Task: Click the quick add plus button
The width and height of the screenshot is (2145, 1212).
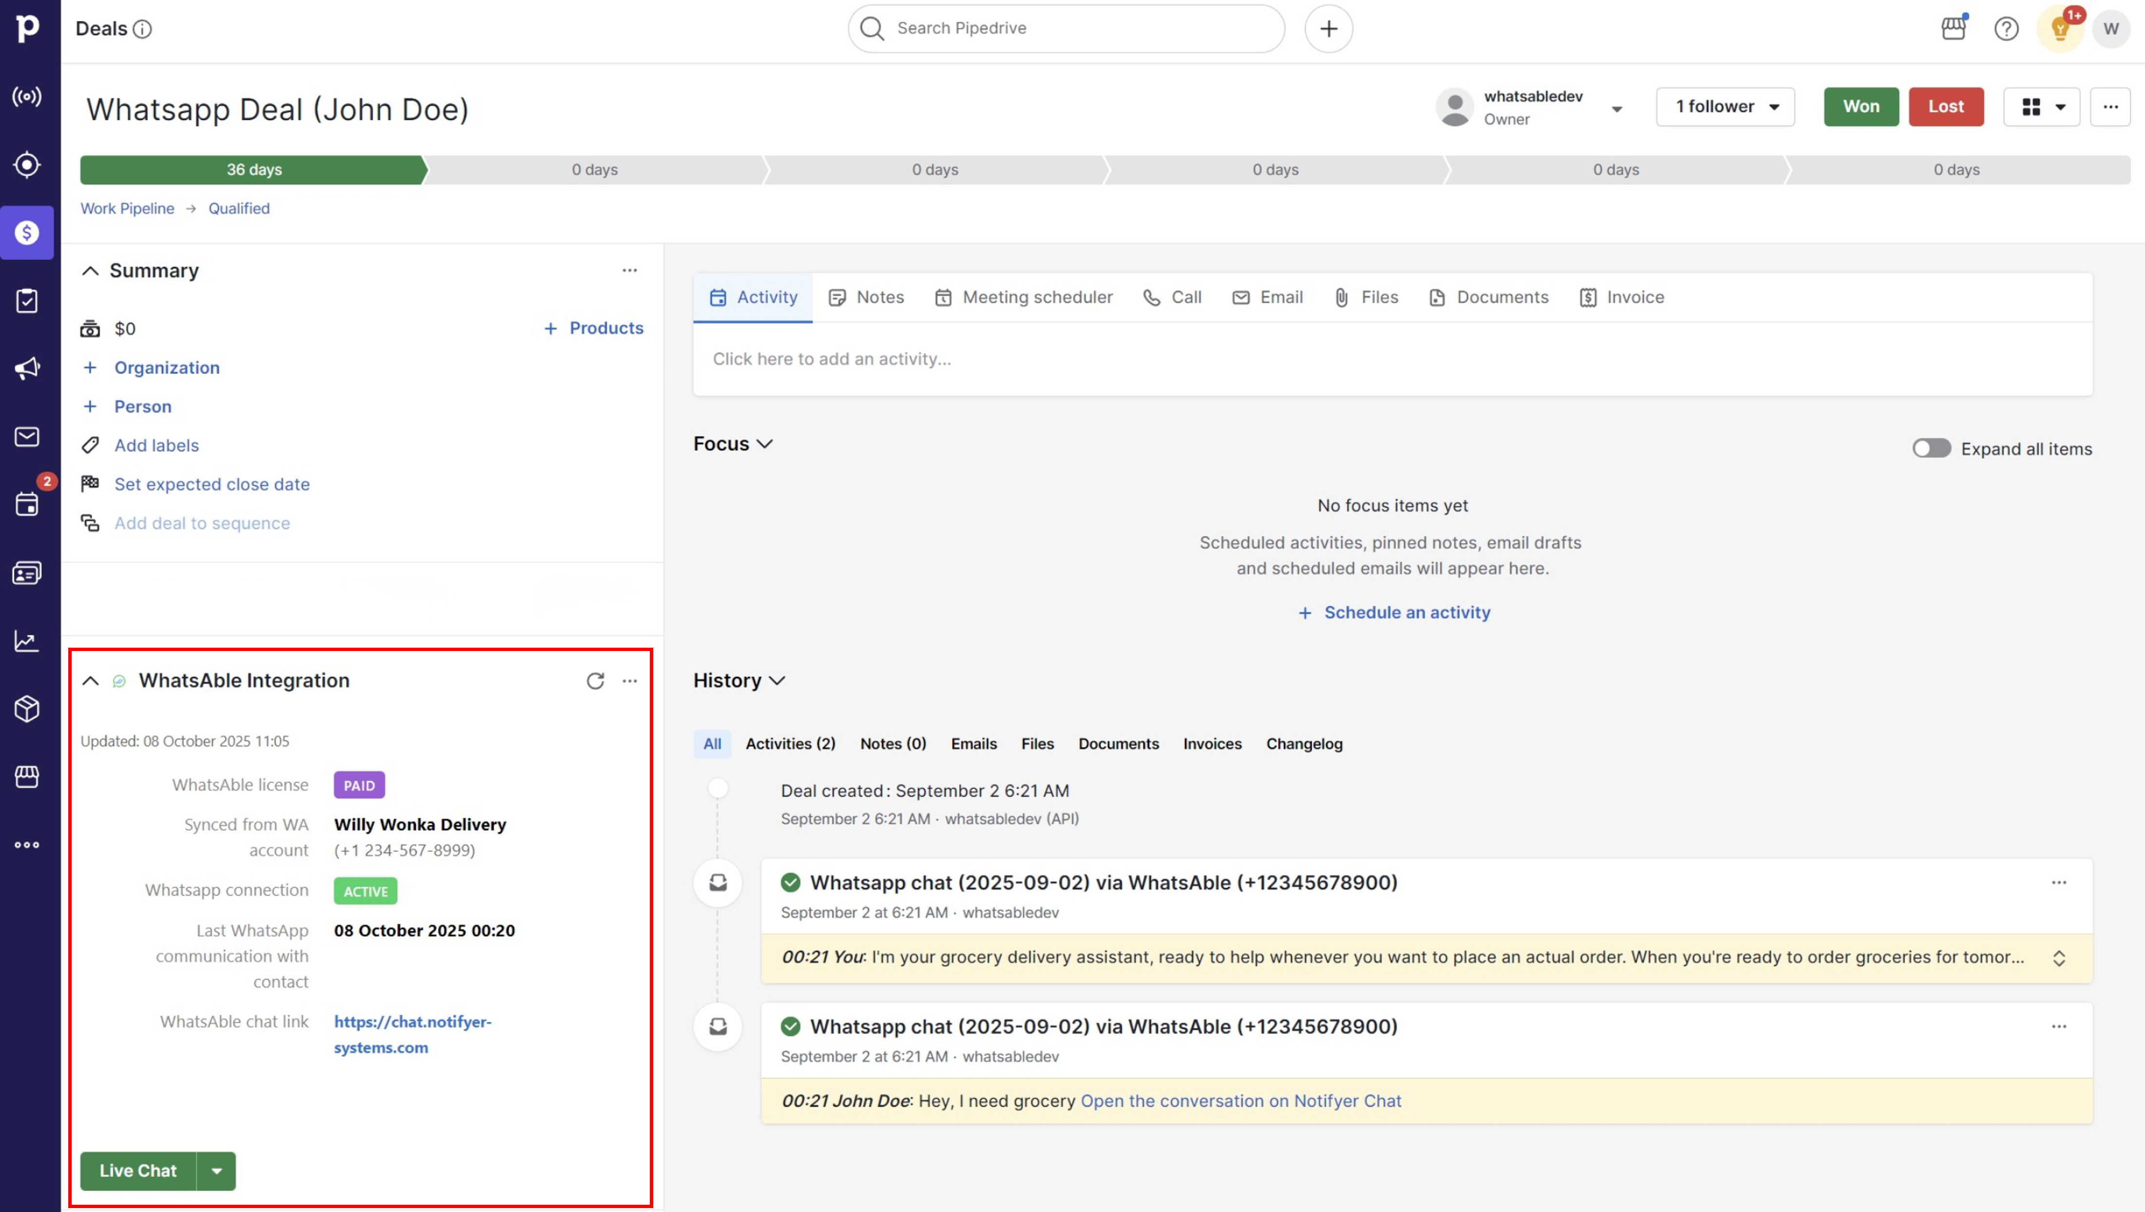Action: coord(1328,28)
